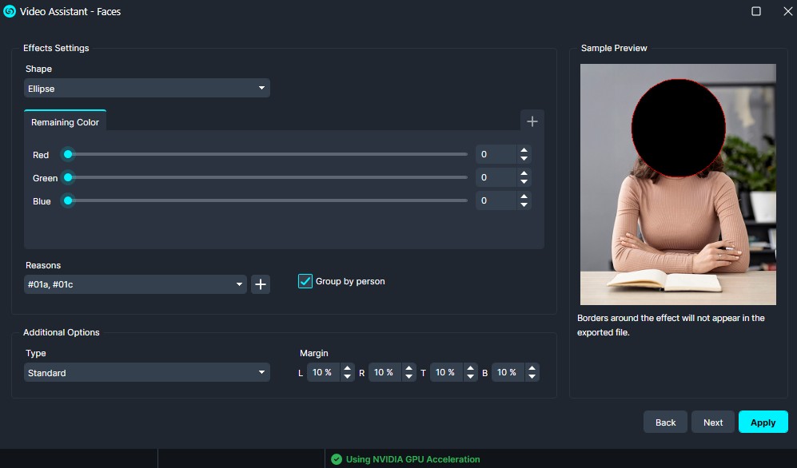Open the Shape dropdown showing Ellipse

(147, 89)
